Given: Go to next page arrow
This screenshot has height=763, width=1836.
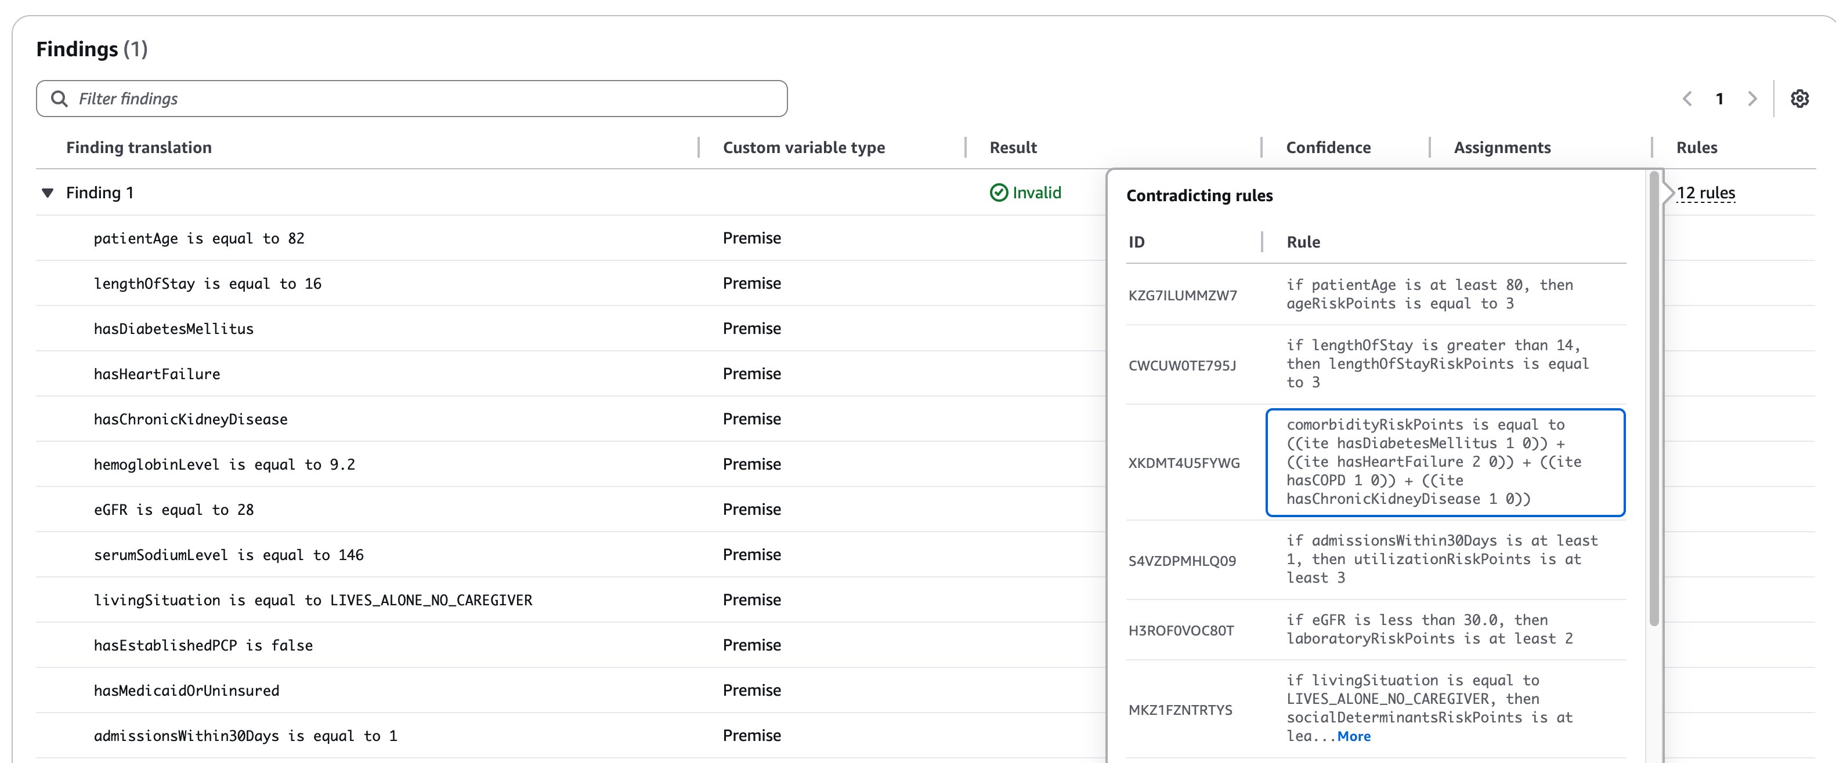Looking at the screenshot, I should click(x=1752, y=99).
